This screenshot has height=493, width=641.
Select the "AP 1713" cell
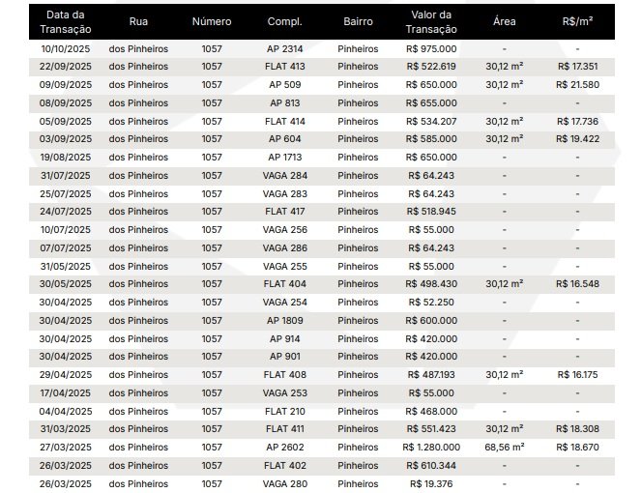point(284,158)
